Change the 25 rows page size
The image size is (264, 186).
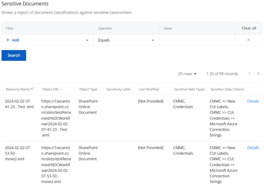[x=187, y=74]
